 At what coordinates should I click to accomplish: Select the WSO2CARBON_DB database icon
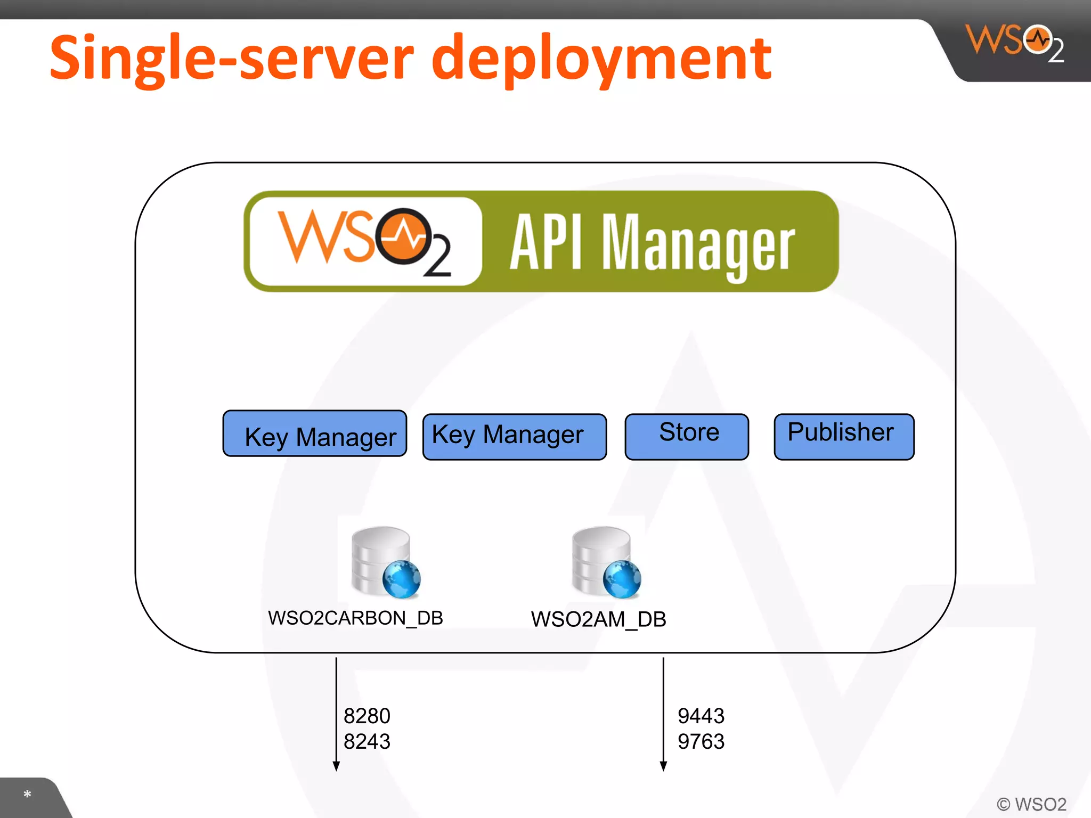coord(386,562)
